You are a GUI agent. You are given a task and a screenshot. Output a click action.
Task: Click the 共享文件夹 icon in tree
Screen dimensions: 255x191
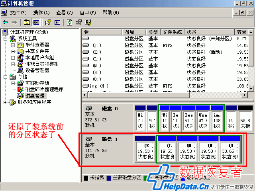pyautogui.click(x=20, y=51)
